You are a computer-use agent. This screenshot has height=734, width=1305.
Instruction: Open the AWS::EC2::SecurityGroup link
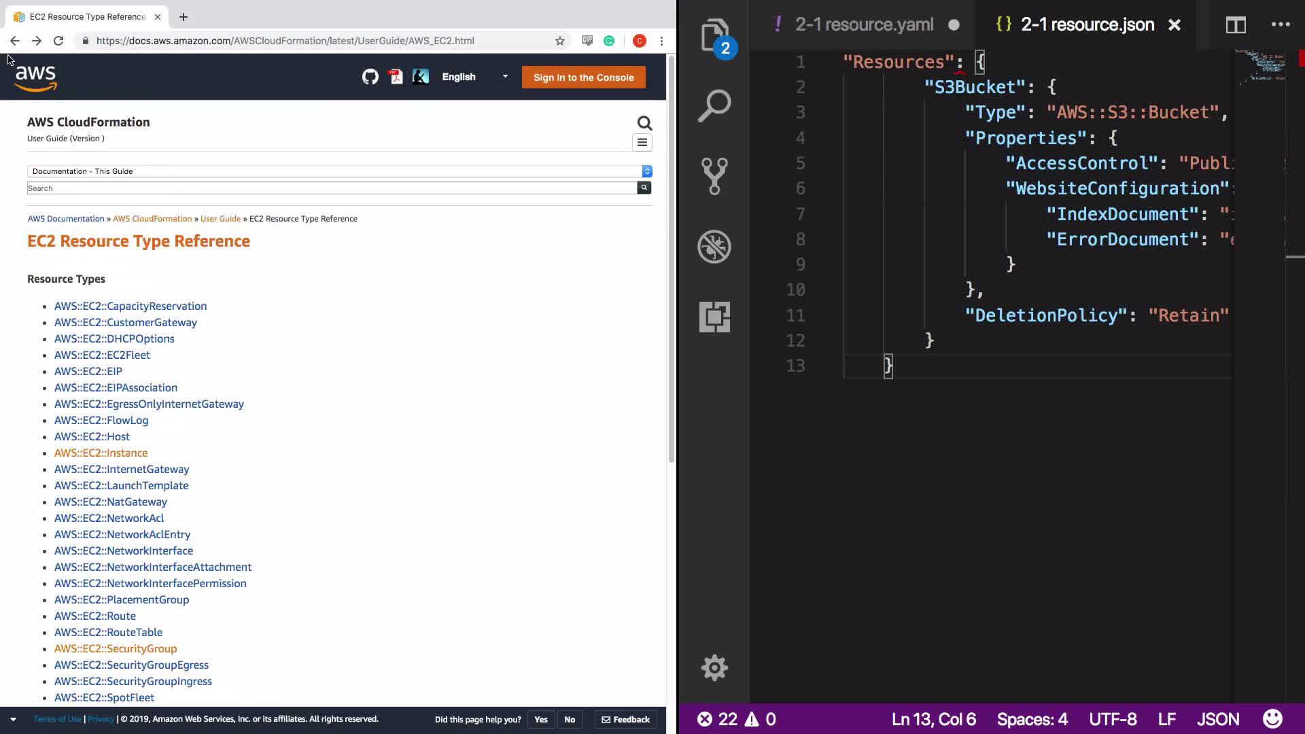click(x=116, y=648)
